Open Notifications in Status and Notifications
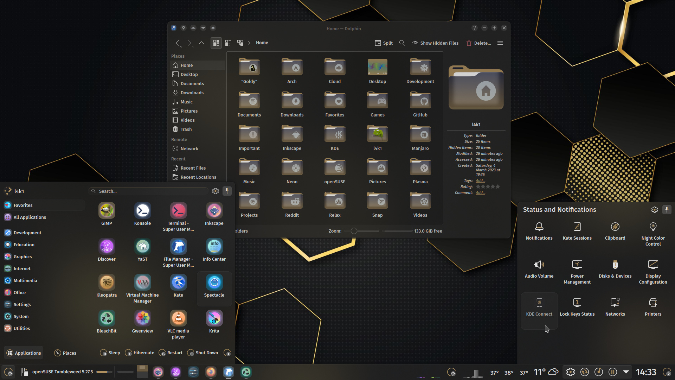Screen dimensions: 675x380 [x=539, y=231]
